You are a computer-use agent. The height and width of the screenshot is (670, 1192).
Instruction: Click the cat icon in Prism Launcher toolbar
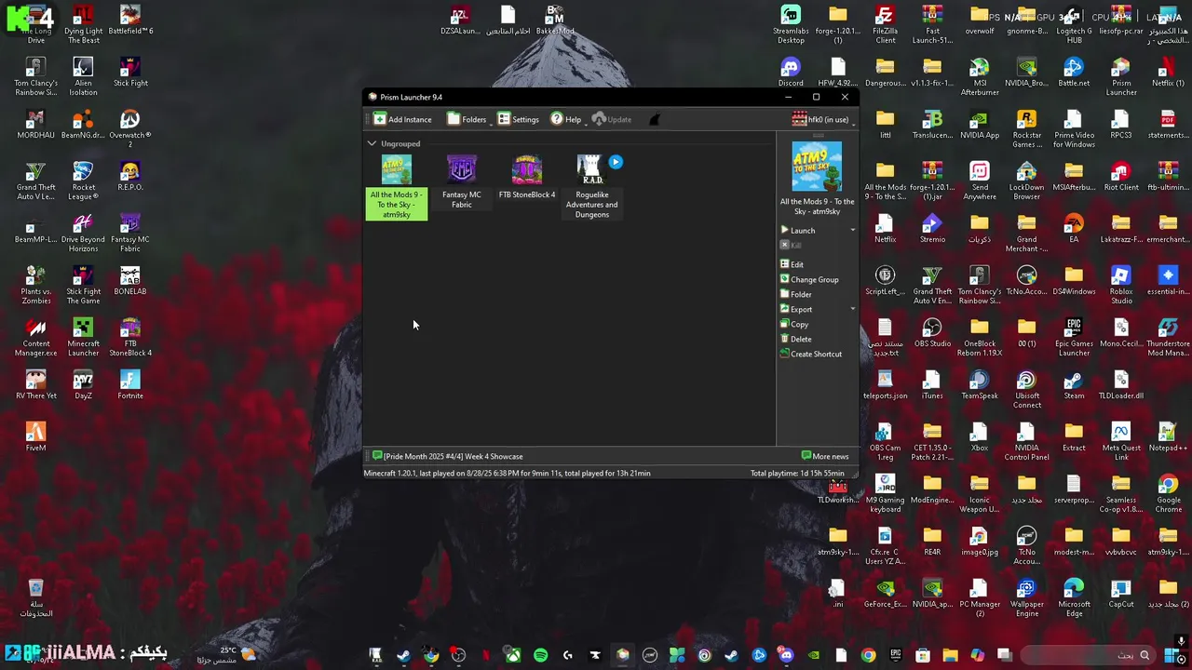(x=654, y=119)
